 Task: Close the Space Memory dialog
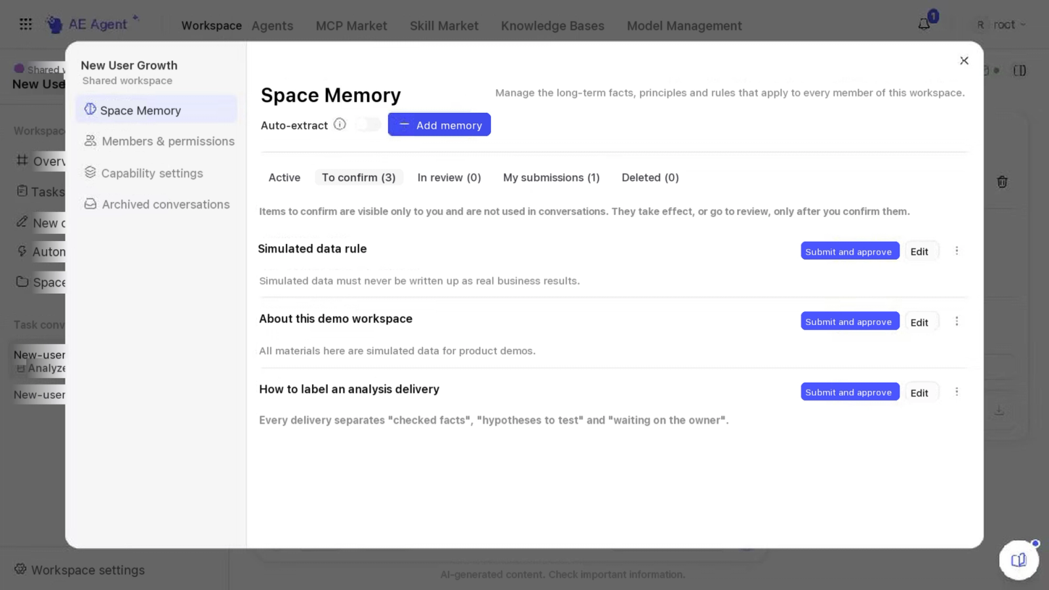pos(964,60)
